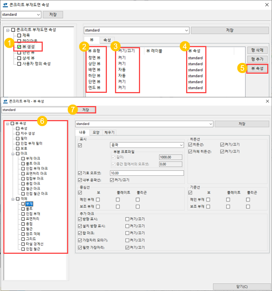Toggle the 내부 윤곽선 checkbox
Image resolution: width=272 pixels, height=291 pixels.
point(80,180)
